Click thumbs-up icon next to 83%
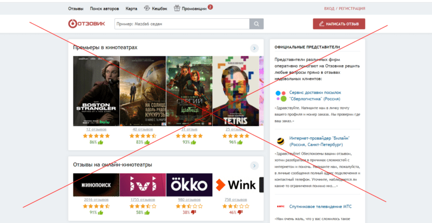Viewport: 432px width, 223px height. [147, 142]
